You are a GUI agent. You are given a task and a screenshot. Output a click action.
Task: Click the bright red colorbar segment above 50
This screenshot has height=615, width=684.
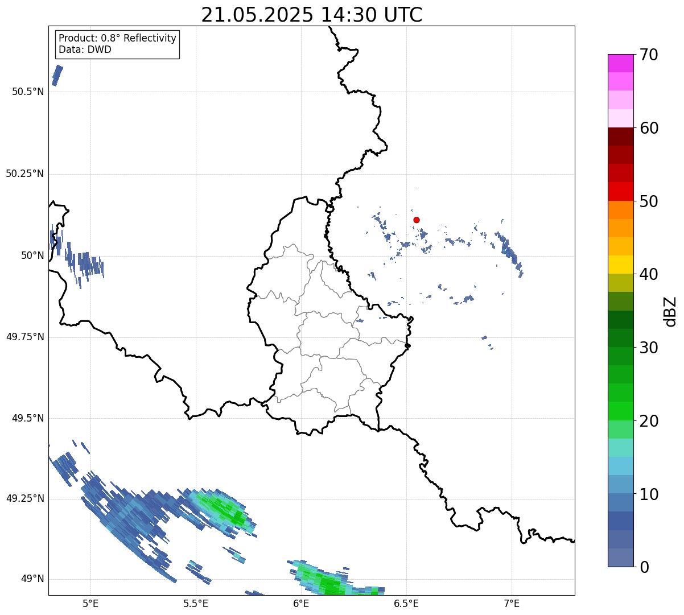pos(620,191)
